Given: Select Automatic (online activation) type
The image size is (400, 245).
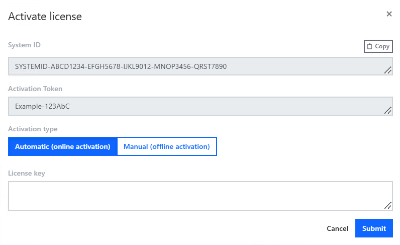Looking at the screenshot, I should tap(63, 146).
